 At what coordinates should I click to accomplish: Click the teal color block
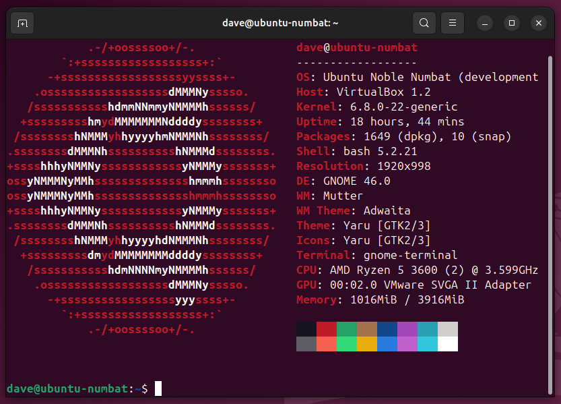428,329
